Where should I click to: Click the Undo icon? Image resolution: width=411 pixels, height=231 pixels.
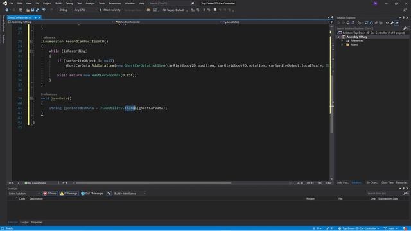coord(44,10)
